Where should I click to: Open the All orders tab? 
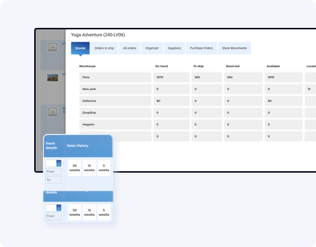coord(129,48)
